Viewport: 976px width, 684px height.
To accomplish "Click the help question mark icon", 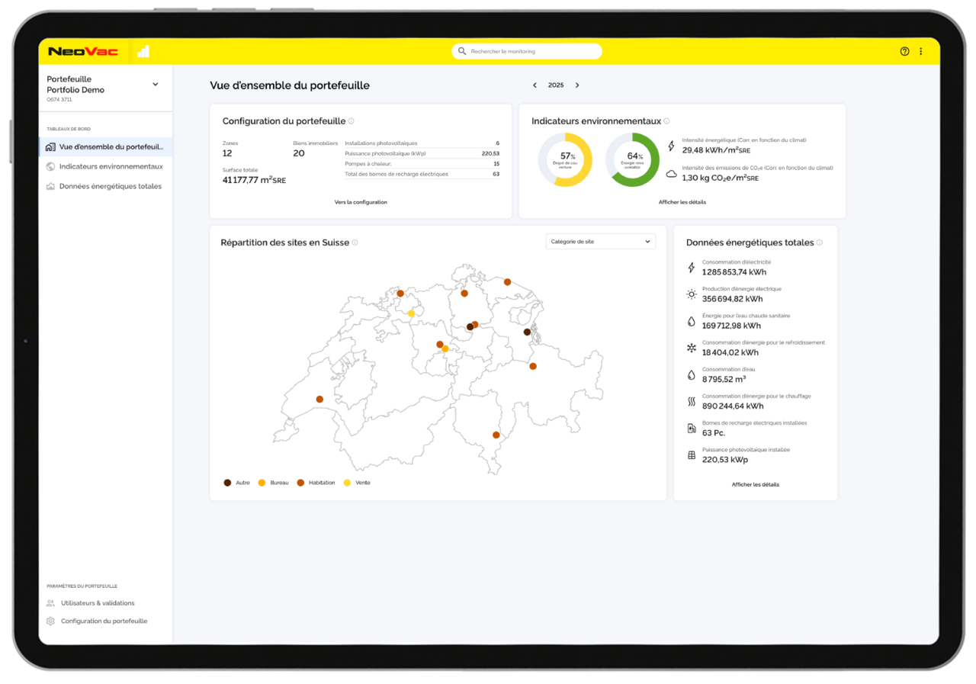I will 904,51.
